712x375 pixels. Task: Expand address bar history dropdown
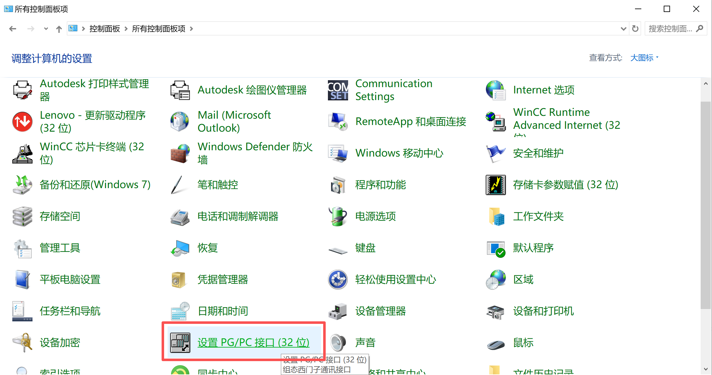tap(623, 29)
